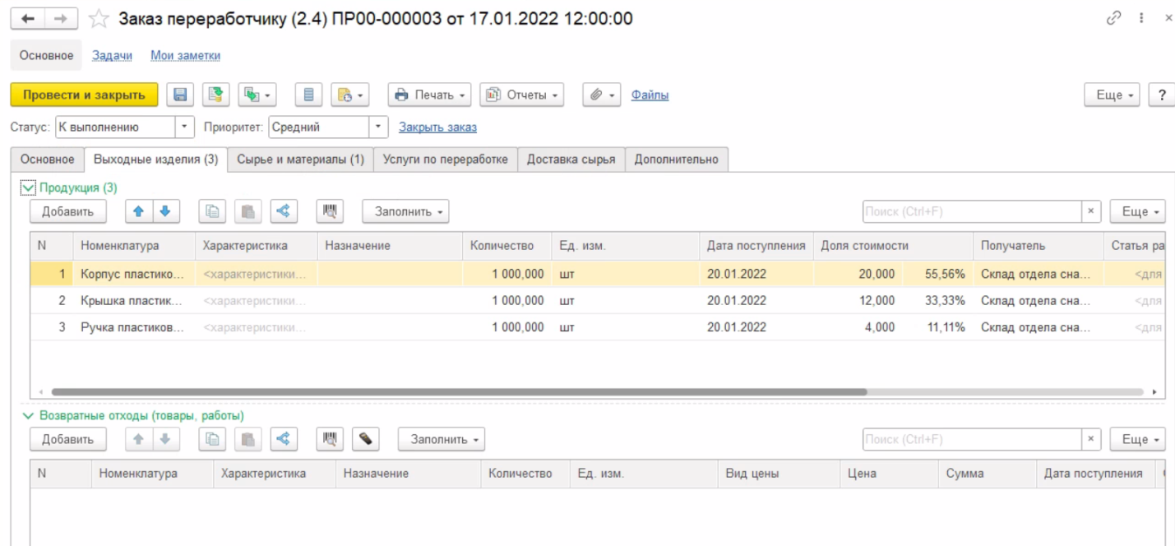Open the Печать dropdown menu

(429, 95)
